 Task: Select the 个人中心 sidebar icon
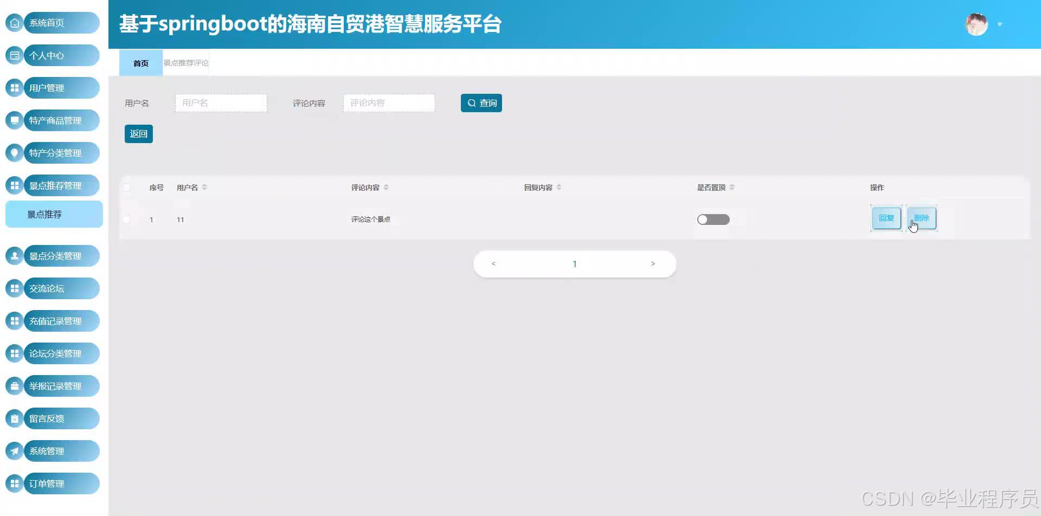[x=14, y=55]
